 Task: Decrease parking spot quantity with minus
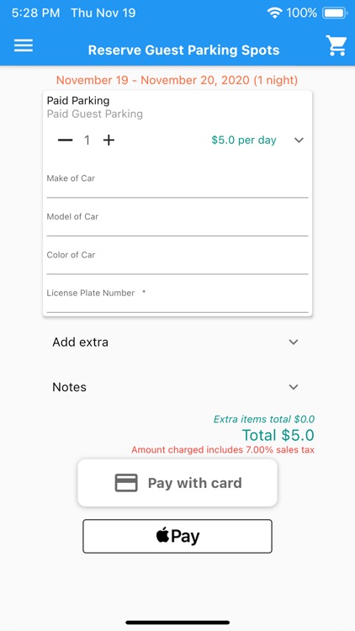pos(66,140)
